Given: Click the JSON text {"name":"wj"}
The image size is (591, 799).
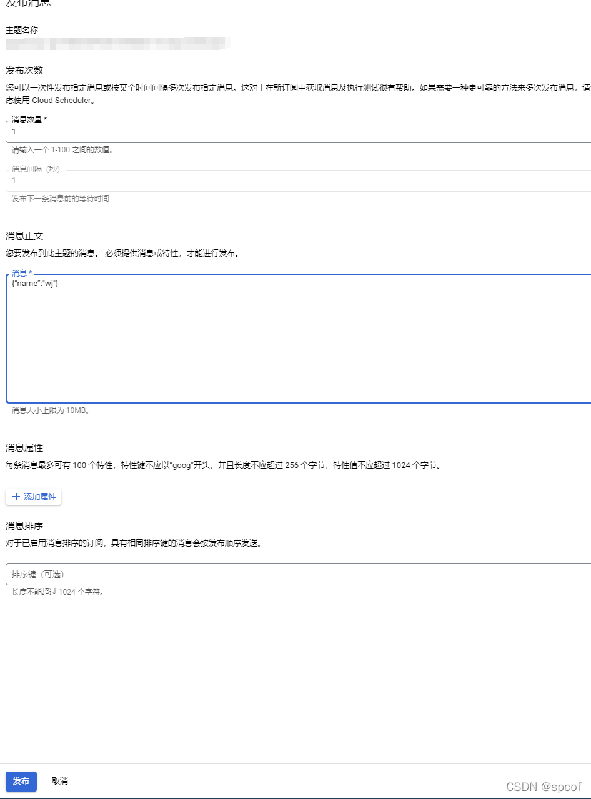Looking at the screenshot, I should pyautogui.click(x=36, y=284).
